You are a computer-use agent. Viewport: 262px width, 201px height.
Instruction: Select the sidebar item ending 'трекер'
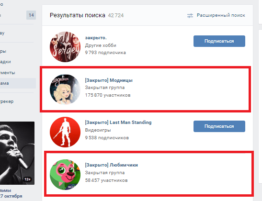[x=7, y=101]
